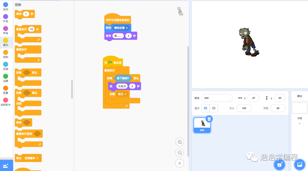Screen dimensions: 308x171
Task: Click the forever 重复执行 palette block
Action: pyautogui.click(x=28, y=54)
